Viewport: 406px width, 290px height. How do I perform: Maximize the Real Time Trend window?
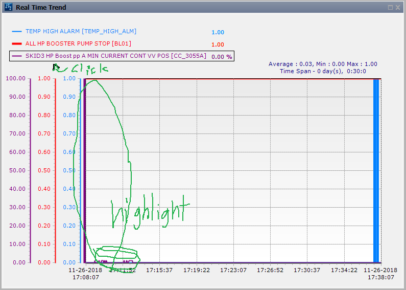391,8
